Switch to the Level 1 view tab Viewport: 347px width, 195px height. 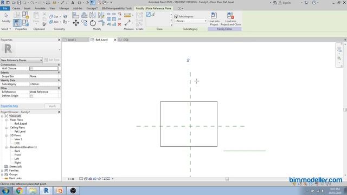[72, 40]
